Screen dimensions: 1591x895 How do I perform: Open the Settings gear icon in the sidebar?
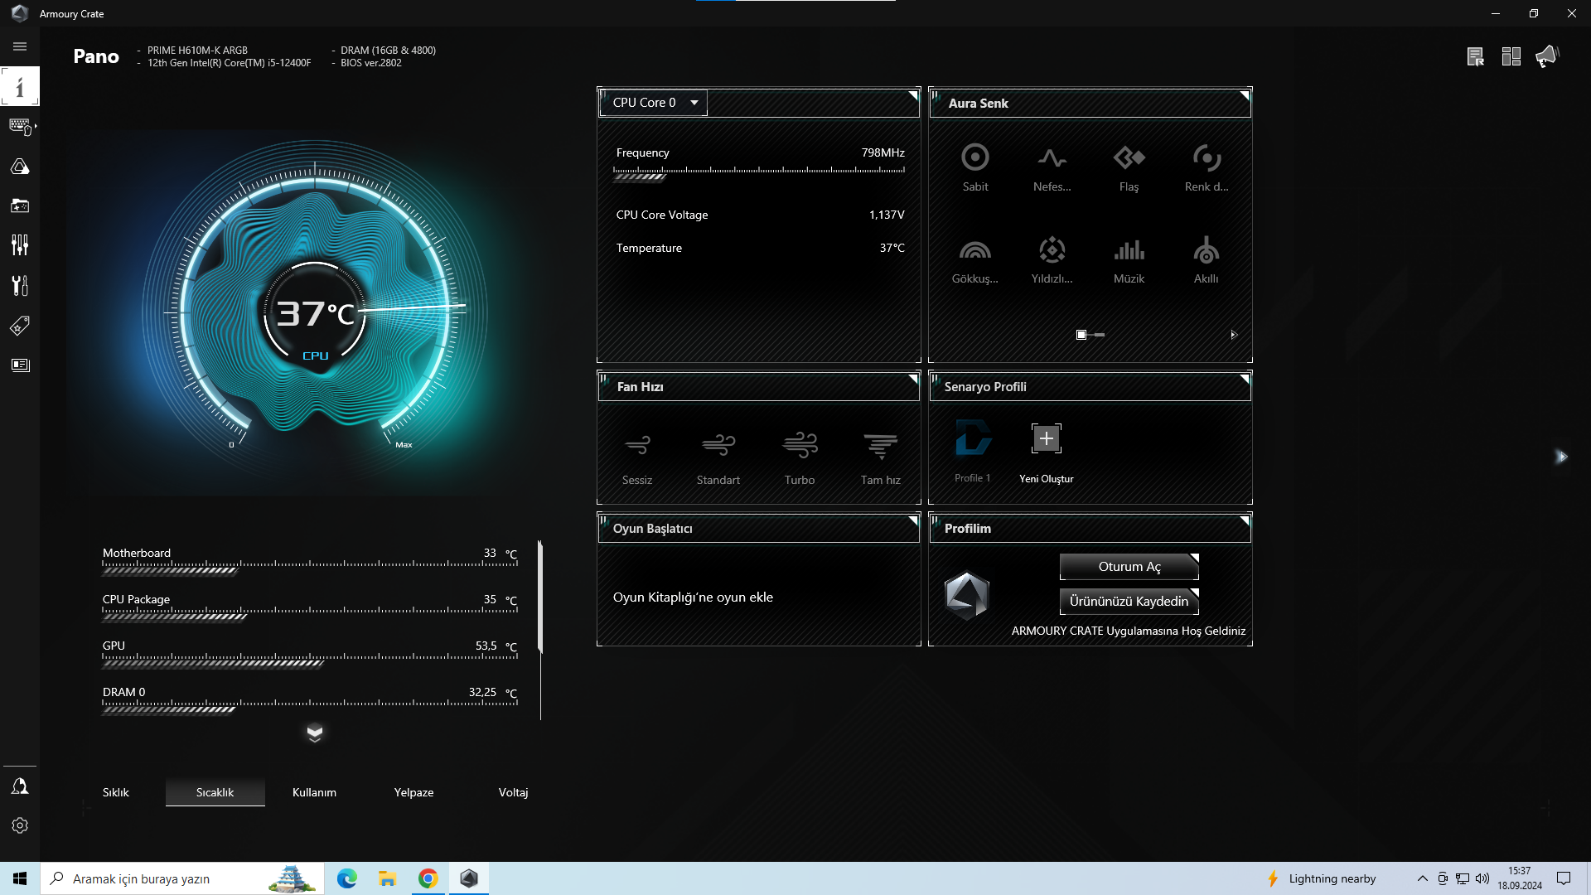[20, 825]
